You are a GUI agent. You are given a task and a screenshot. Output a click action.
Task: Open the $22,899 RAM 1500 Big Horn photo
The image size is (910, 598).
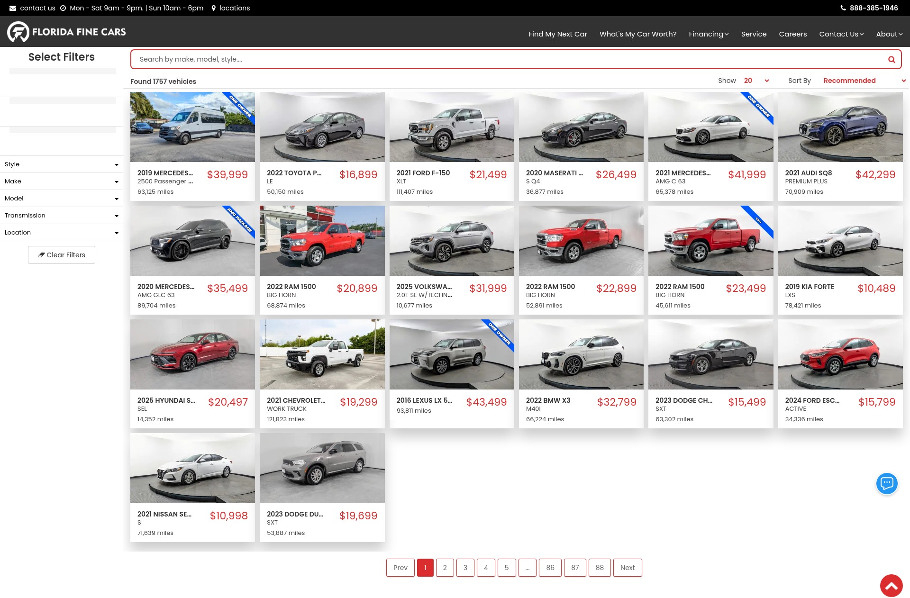click(581, 241)
